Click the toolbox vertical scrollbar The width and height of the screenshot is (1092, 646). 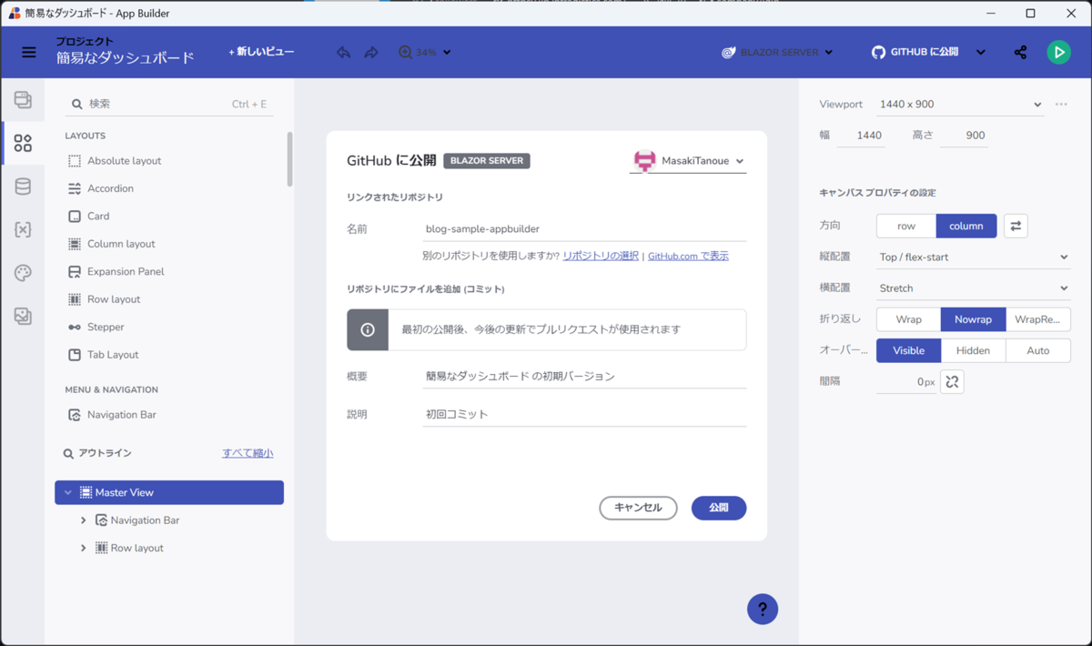coord(290,159)
